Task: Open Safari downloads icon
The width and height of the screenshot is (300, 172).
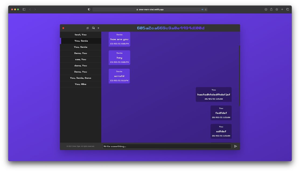Action: pos(266,9)
